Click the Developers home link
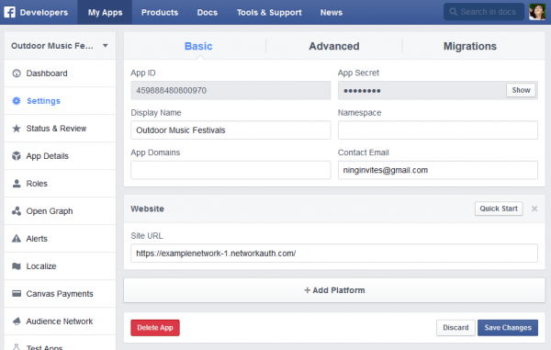This screenshot has width=551, height=350. click(x=44, y=12)
